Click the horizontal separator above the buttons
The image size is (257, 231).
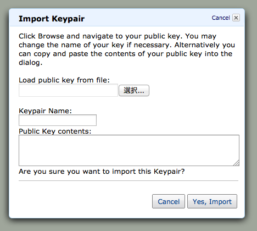click(128, 180)
